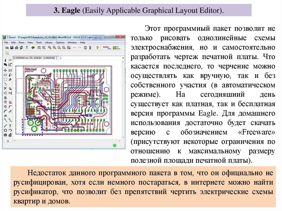Click the CAM processor icon
This screenshot has width=282, height=211.
[21, 48]
